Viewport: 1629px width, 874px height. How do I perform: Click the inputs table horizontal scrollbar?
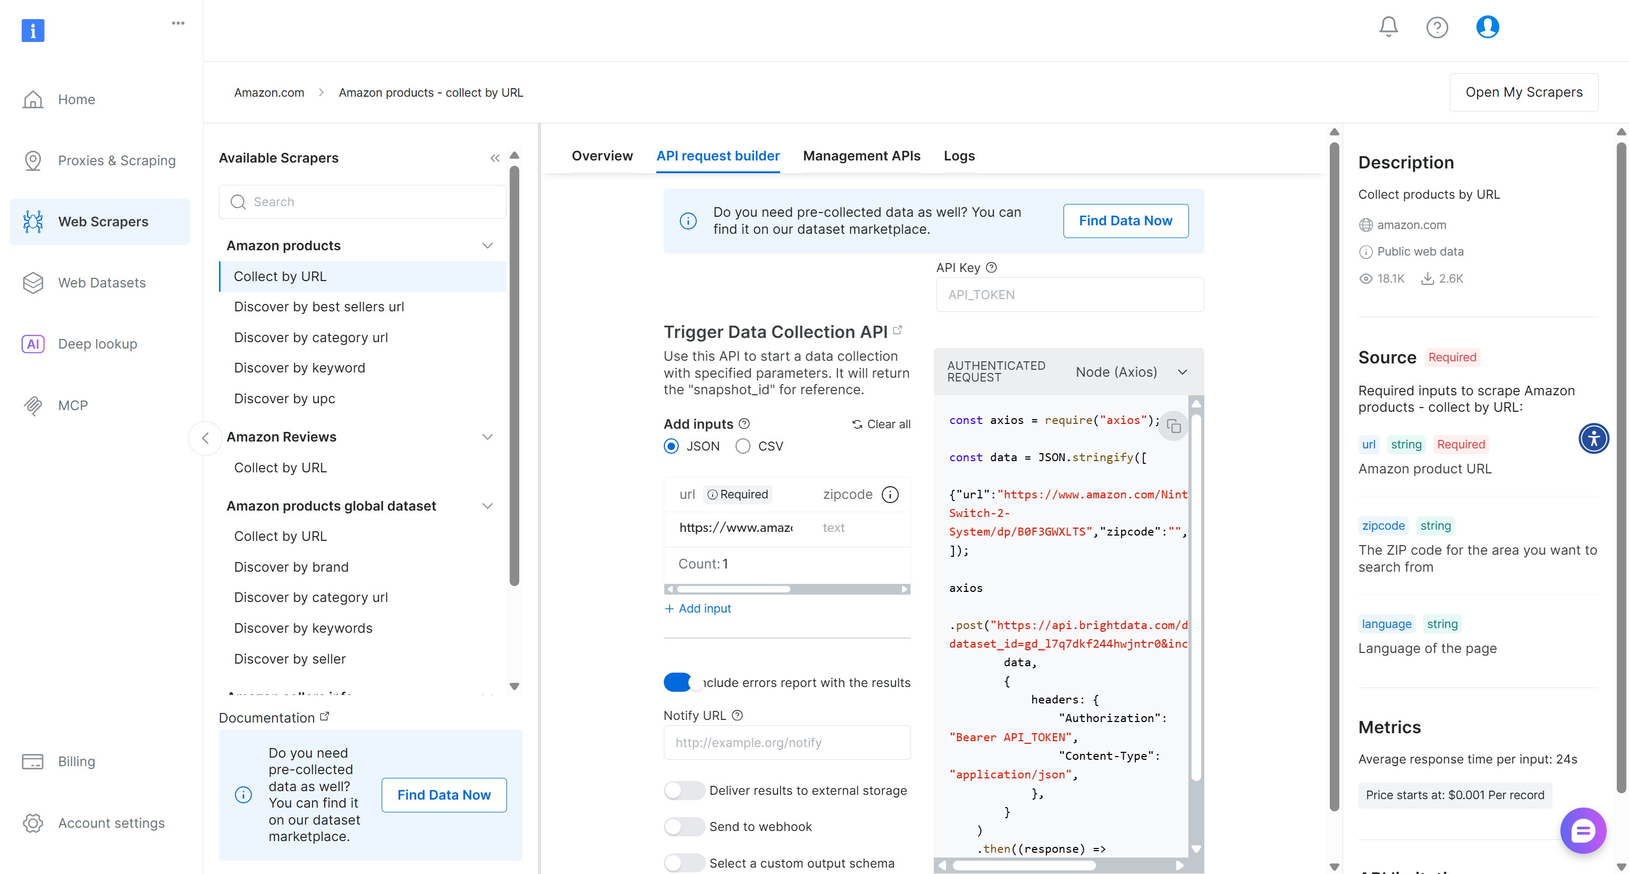pyautogui.click(x=733, y=589)
